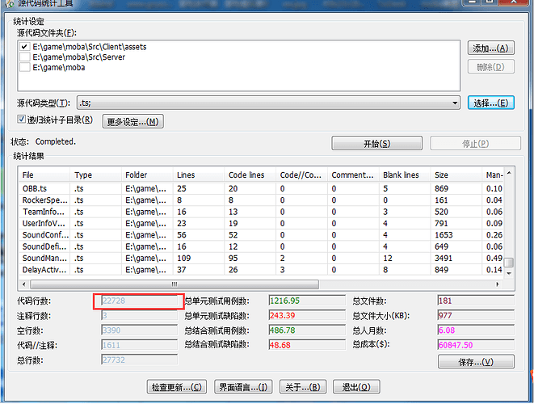Select the UserInfoV... file row

coord(260,223)
